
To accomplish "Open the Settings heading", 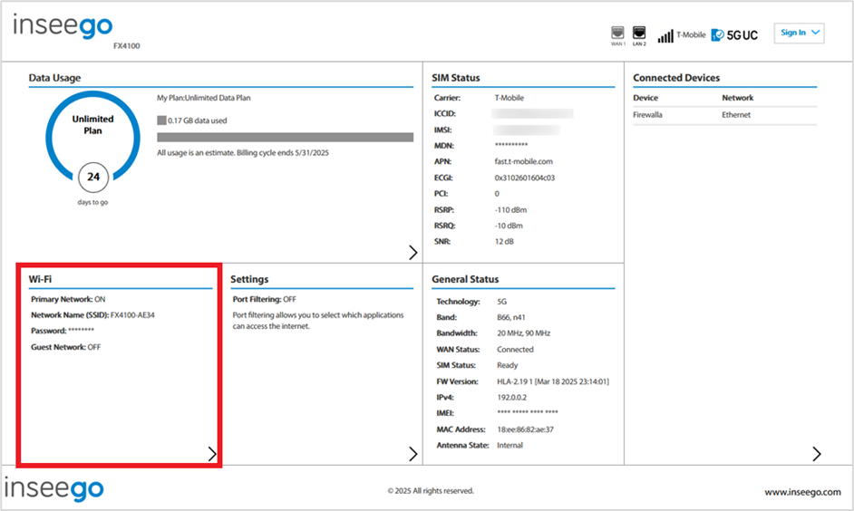I will point(249,279).
